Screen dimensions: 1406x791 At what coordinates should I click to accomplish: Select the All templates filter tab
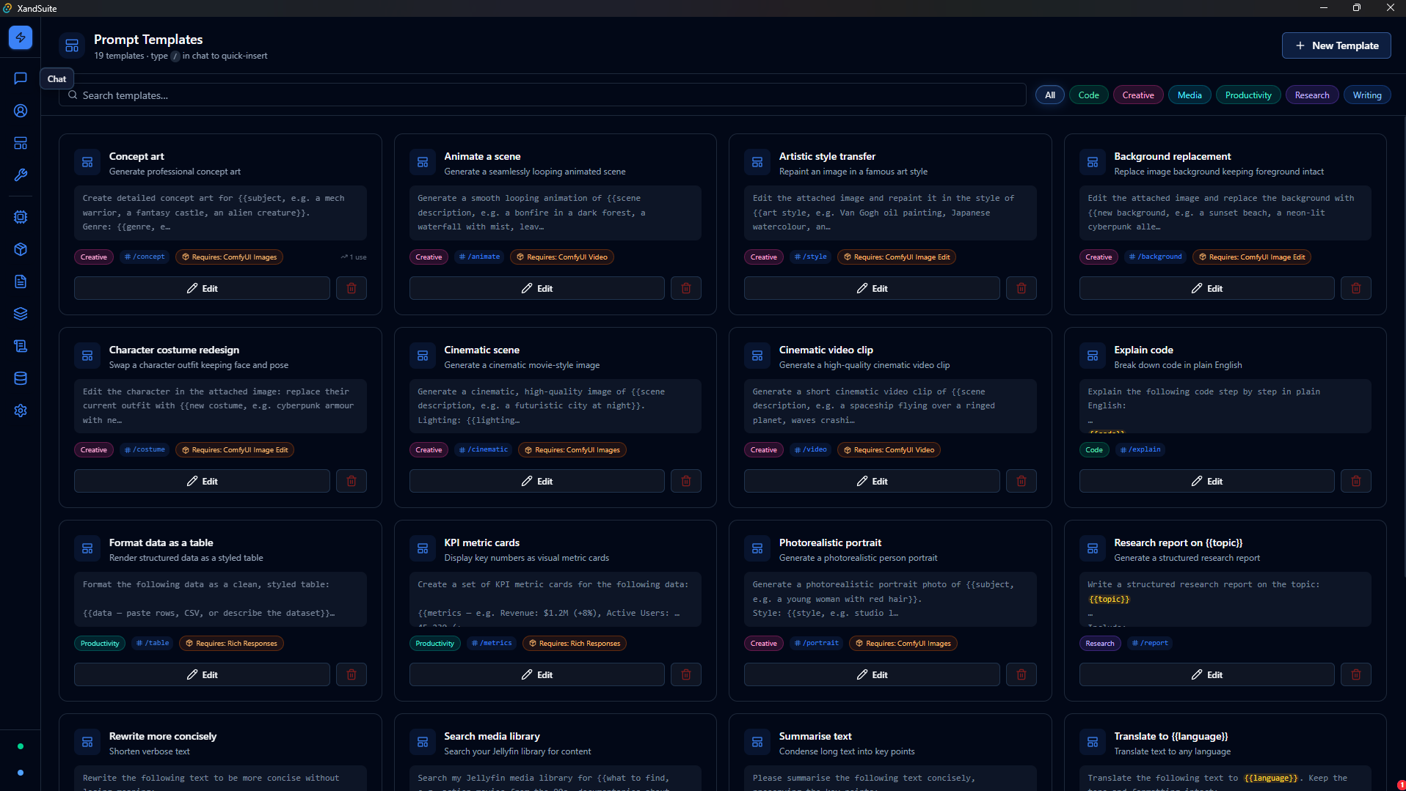point(1049,95)
